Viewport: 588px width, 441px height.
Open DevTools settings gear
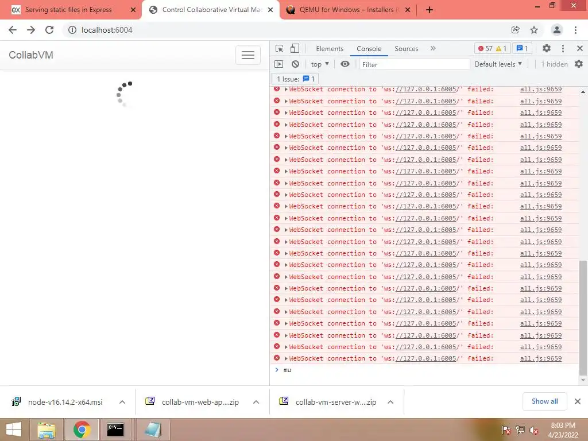tap(547, 48)
